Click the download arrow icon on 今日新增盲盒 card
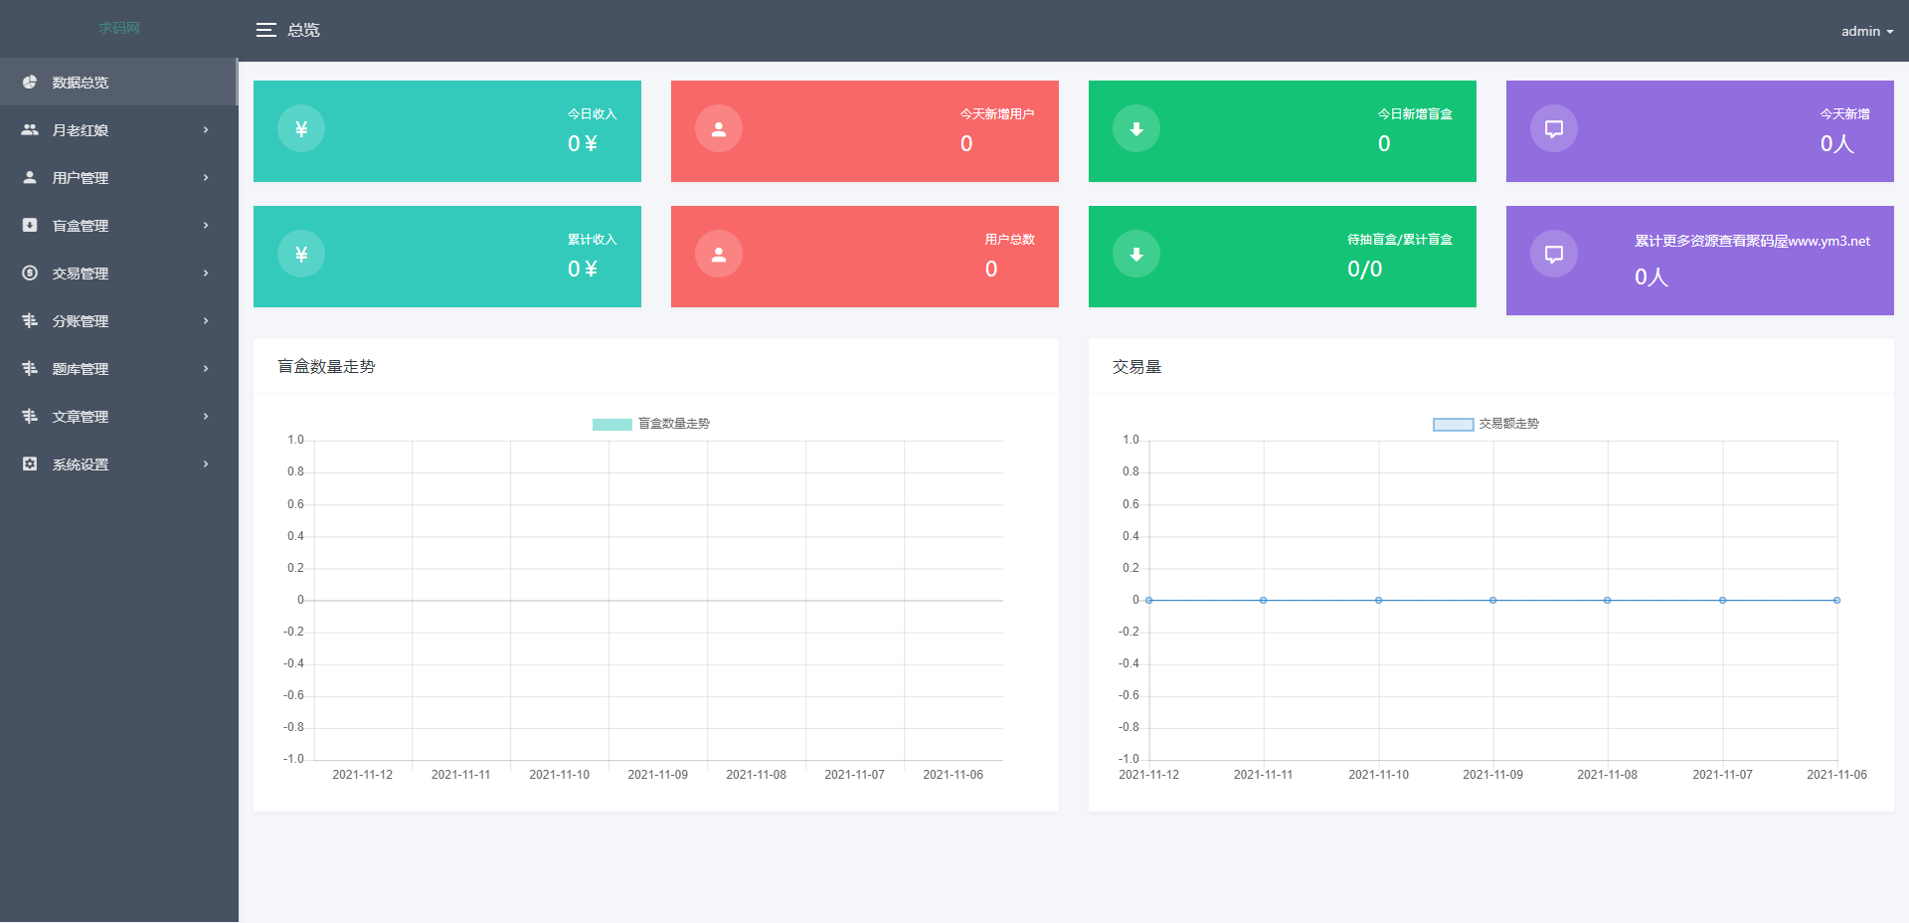This screenshot has width=1909, height=923. click(x=1136, y=129)
